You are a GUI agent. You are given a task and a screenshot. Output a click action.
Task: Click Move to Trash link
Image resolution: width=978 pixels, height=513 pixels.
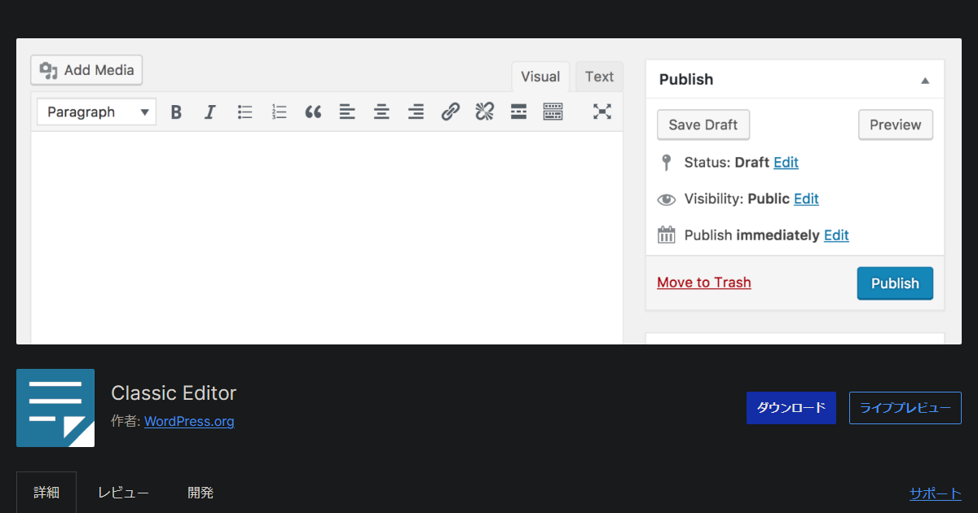(704, 283)
